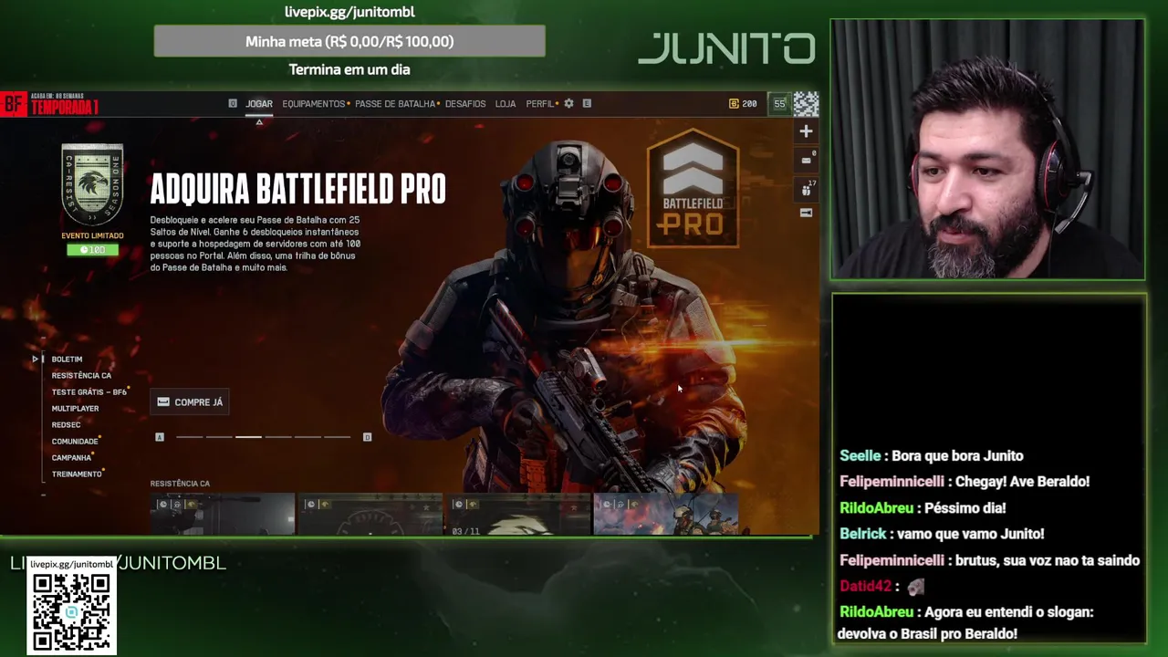Click the E key next-tab icon
The image size is (1168, 657).
tap(587, 104)
